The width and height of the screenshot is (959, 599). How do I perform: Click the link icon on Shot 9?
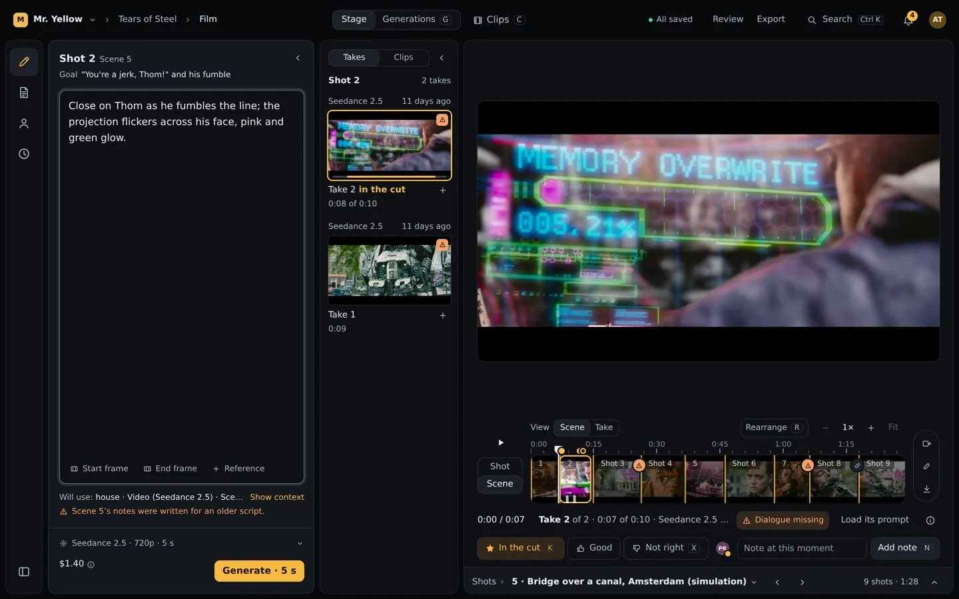point(858,465)
